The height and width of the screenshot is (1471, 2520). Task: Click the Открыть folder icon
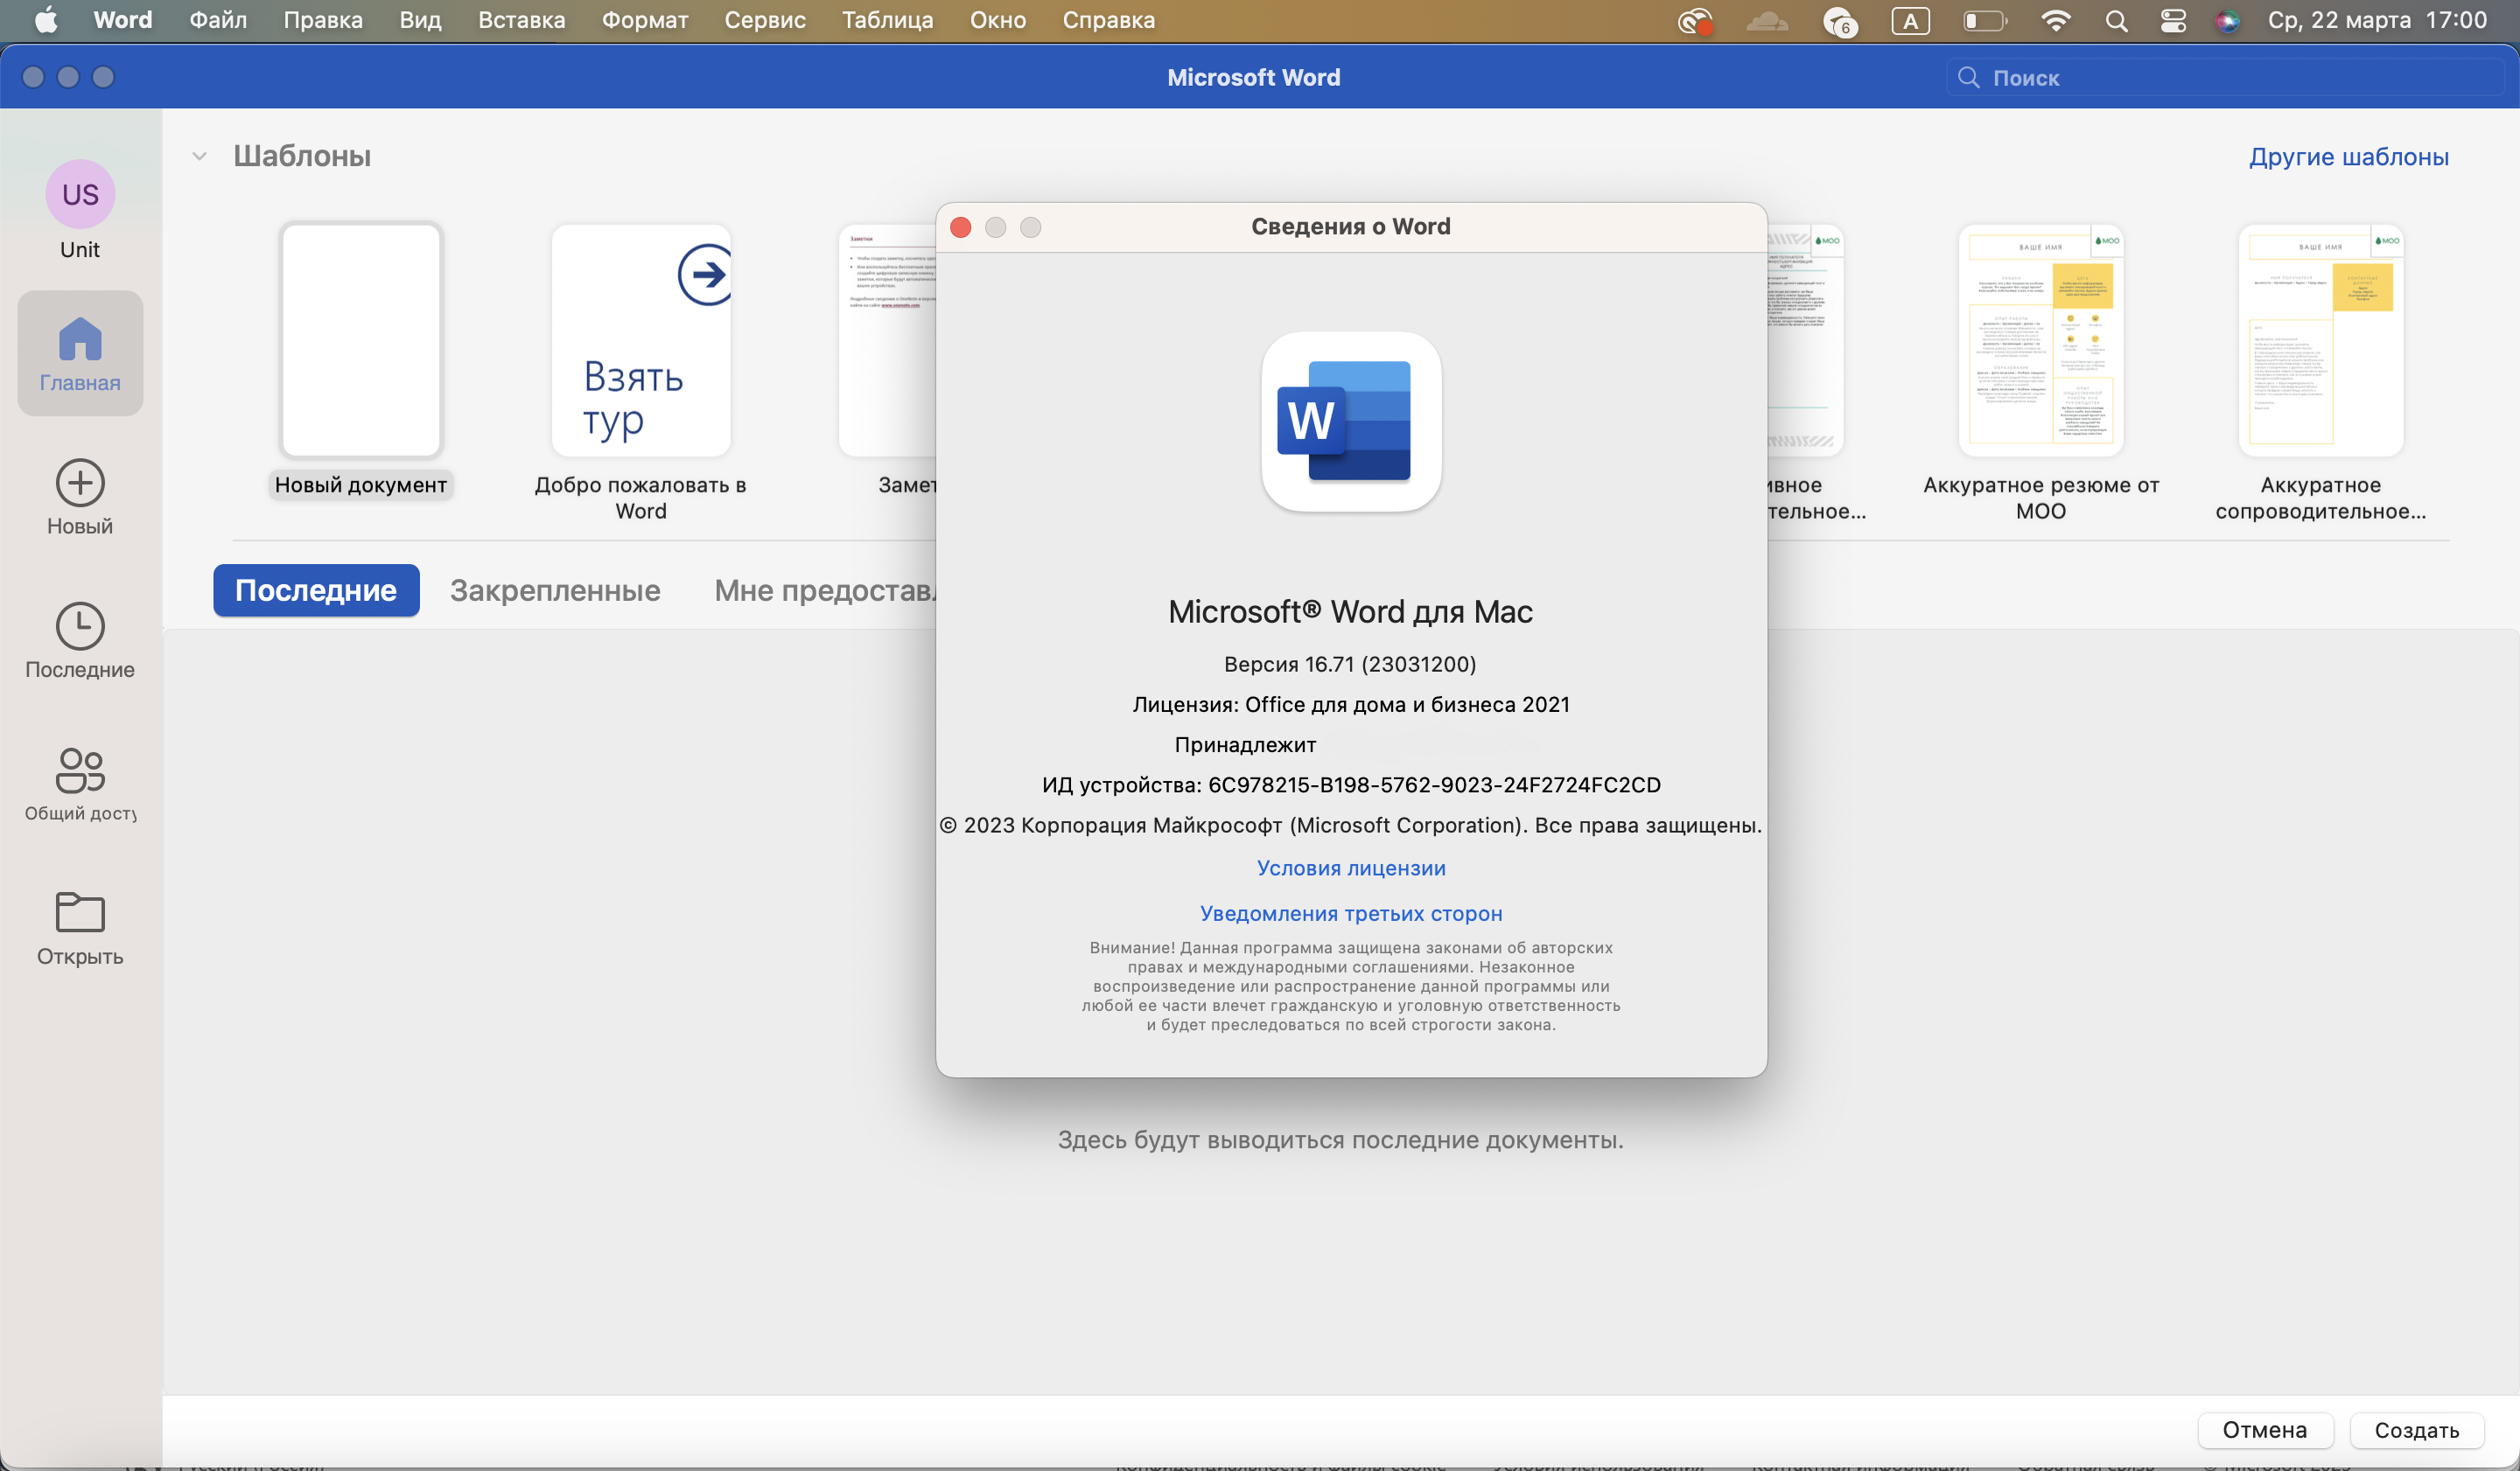(80, 912)
